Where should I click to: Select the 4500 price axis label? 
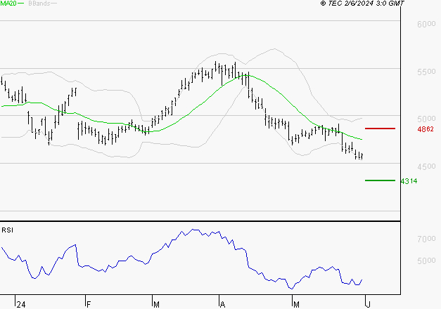[426, 166]
